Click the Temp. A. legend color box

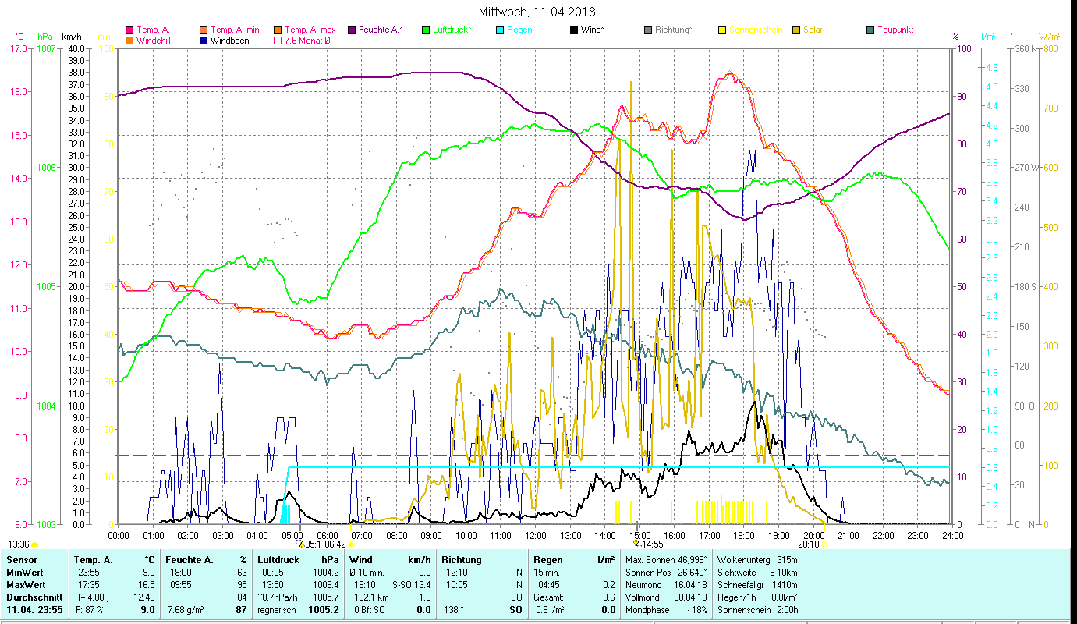point(129,30)
